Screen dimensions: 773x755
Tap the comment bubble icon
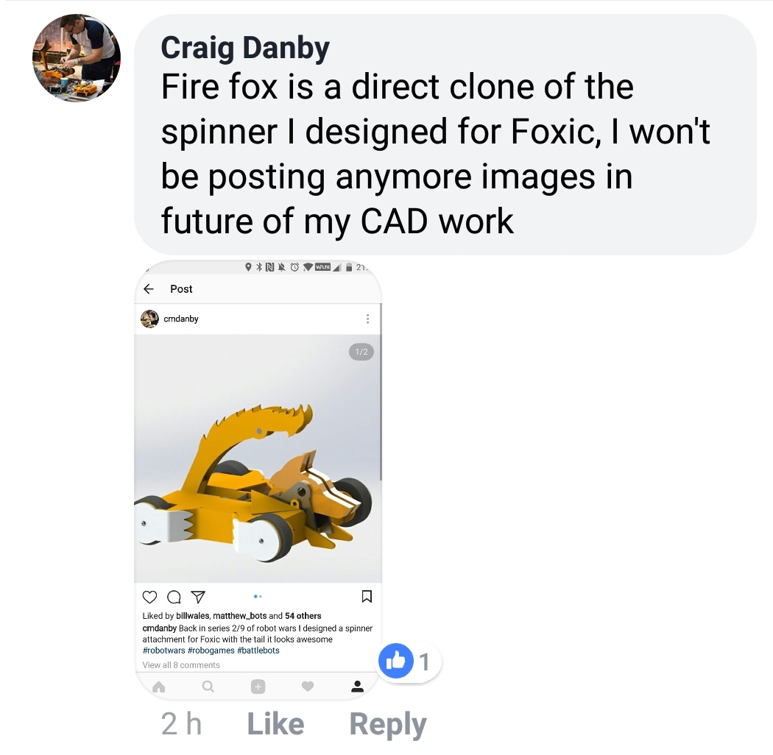point(174,598)
